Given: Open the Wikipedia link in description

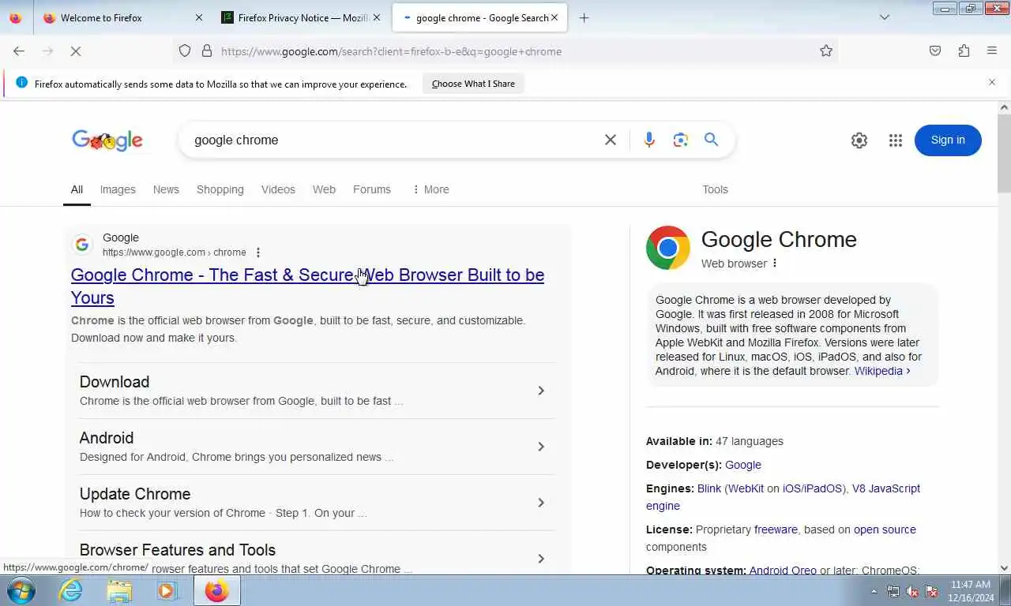Looking at the screenshot, I should pyautogui.click(x=882, y=371).
